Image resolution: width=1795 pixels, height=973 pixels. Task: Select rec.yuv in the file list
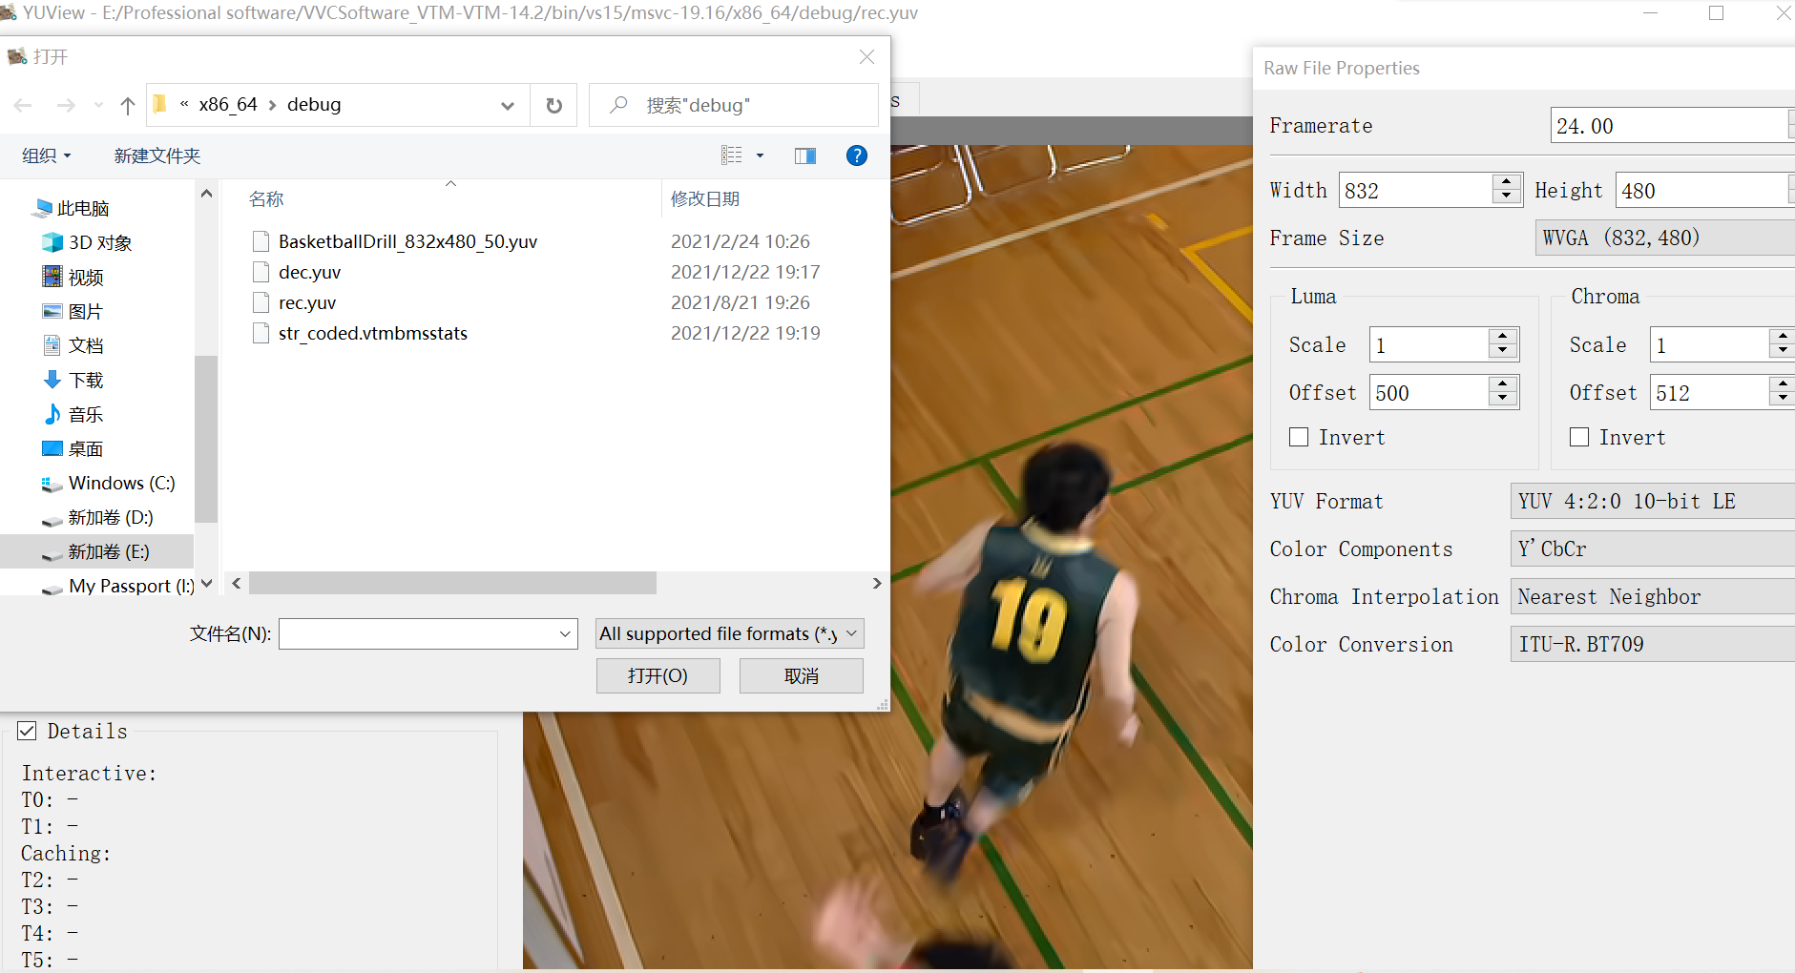point(306,302)
